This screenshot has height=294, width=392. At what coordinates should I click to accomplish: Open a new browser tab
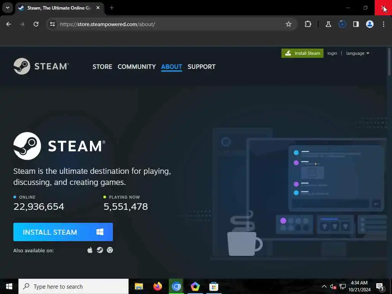coord(112,8)
